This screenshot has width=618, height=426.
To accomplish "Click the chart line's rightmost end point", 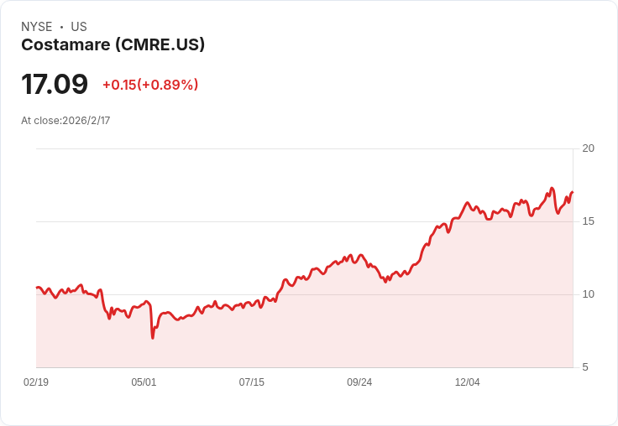I will (x=573, y=192).
